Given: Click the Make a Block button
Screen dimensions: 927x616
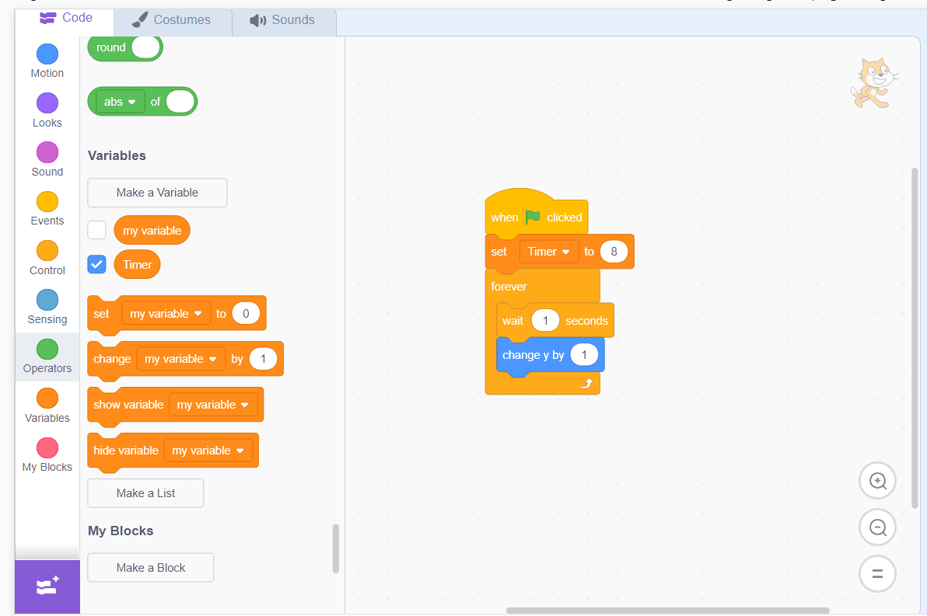Looking at the screenshot, I should pos(150,567).
